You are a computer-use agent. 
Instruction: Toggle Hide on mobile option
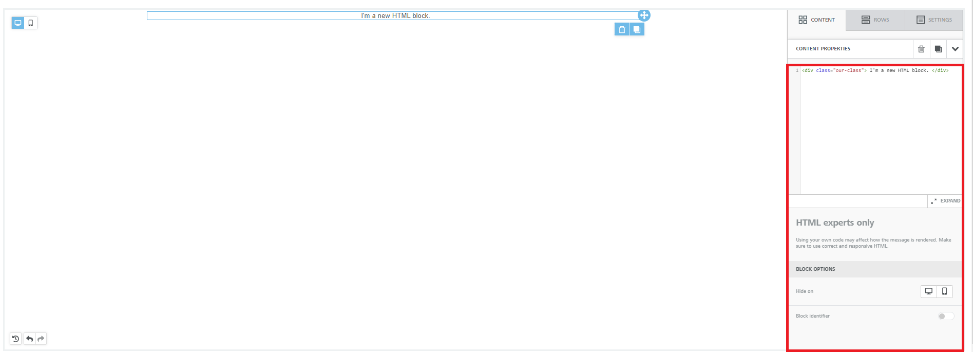tap(944, 291)
